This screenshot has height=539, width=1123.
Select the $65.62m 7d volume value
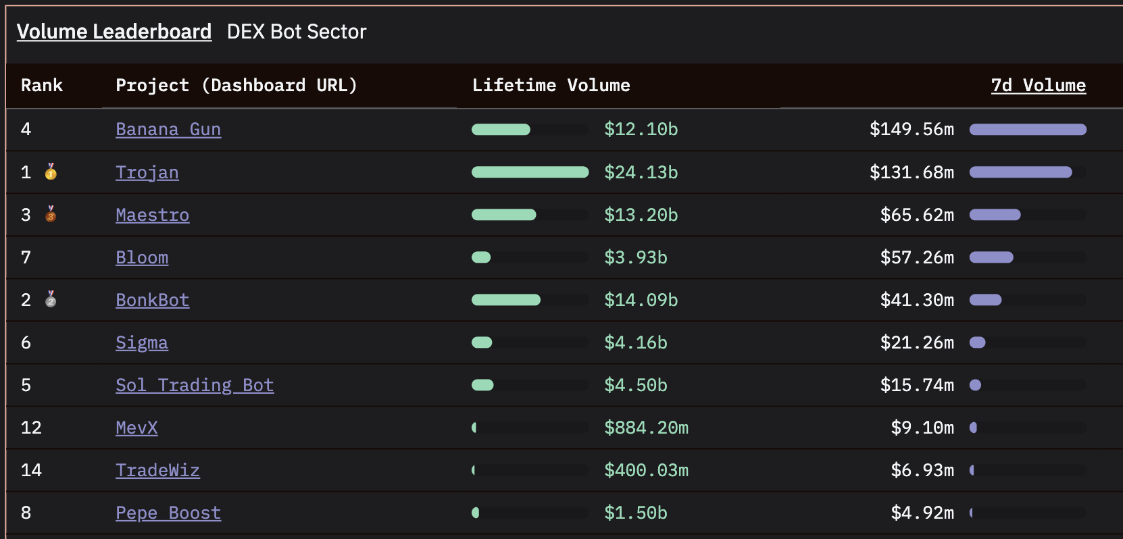coord(918,215)
